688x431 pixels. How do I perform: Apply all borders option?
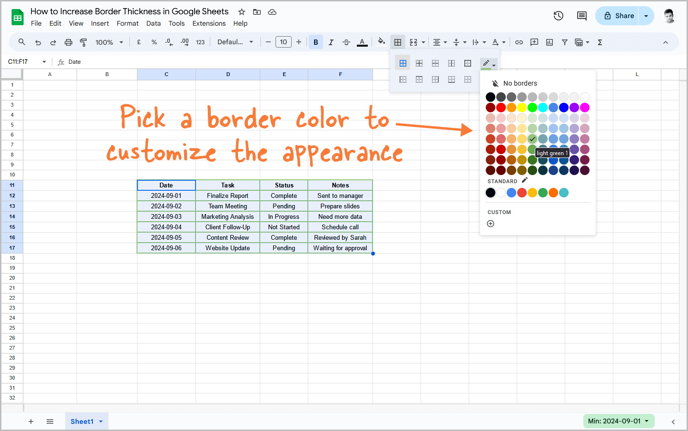tap(403, 63)
